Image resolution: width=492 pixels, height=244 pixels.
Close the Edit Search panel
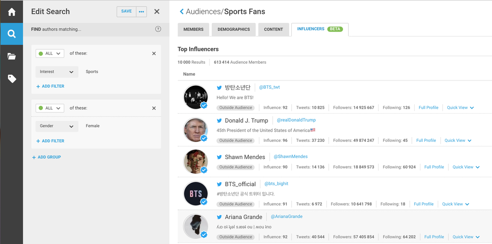(x=157, y=12)
